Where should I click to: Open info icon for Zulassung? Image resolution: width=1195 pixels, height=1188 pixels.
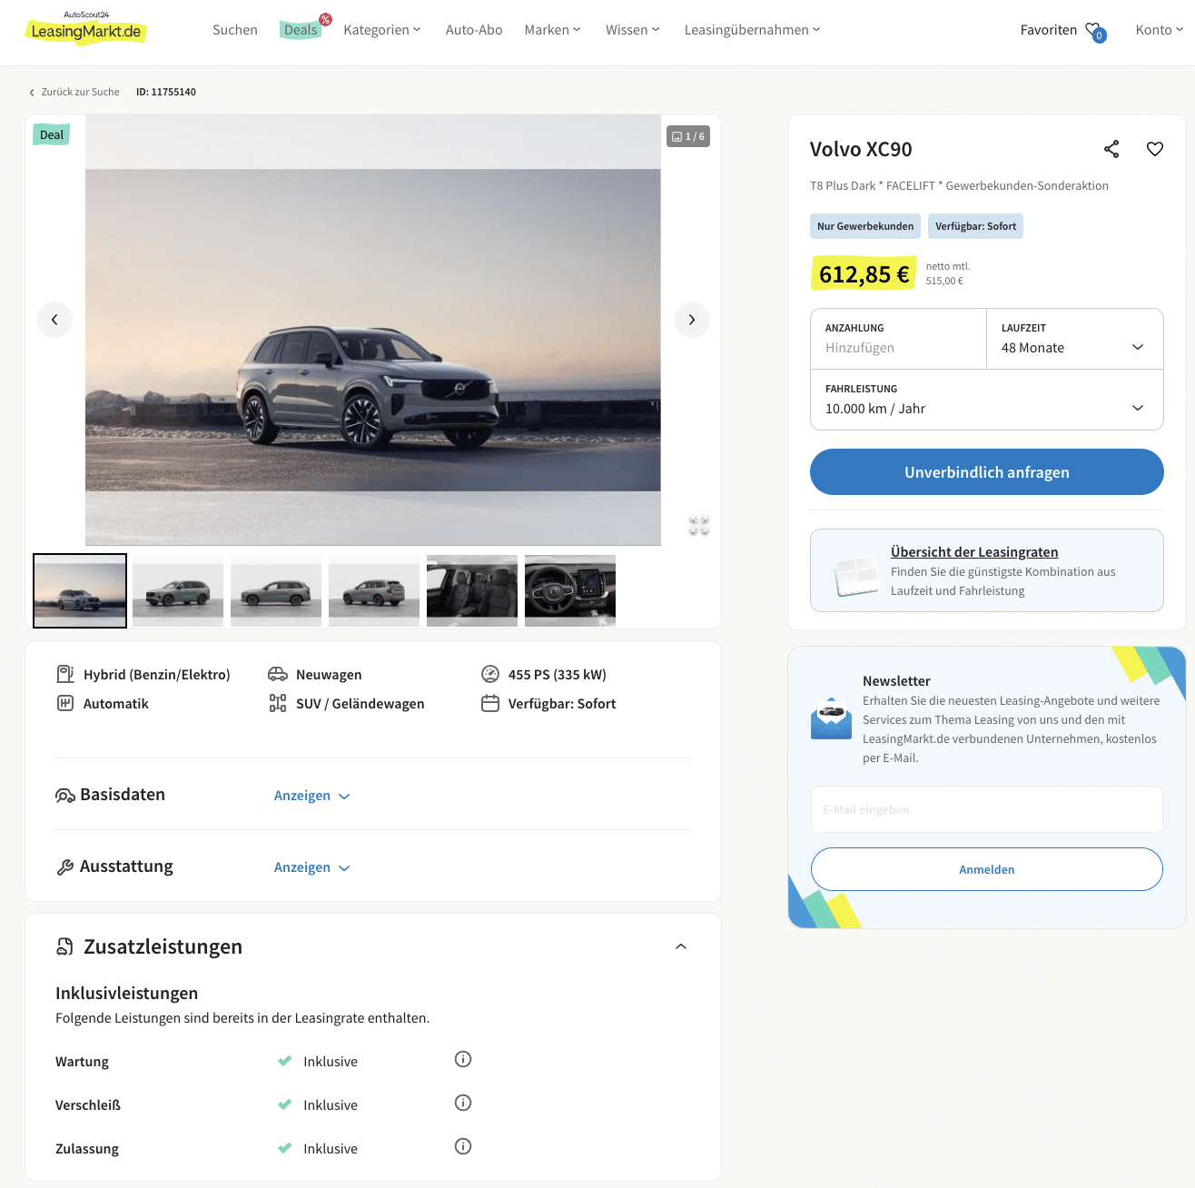click(463, 1146)
